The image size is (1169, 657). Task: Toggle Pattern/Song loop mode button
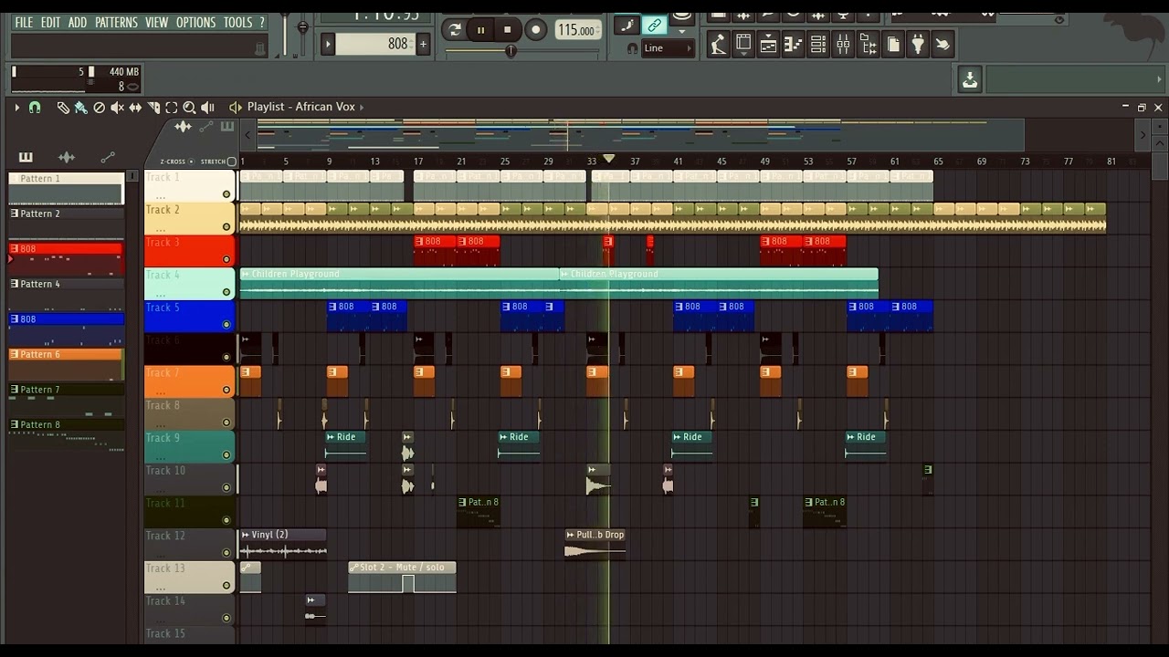[x=454, y=30]
